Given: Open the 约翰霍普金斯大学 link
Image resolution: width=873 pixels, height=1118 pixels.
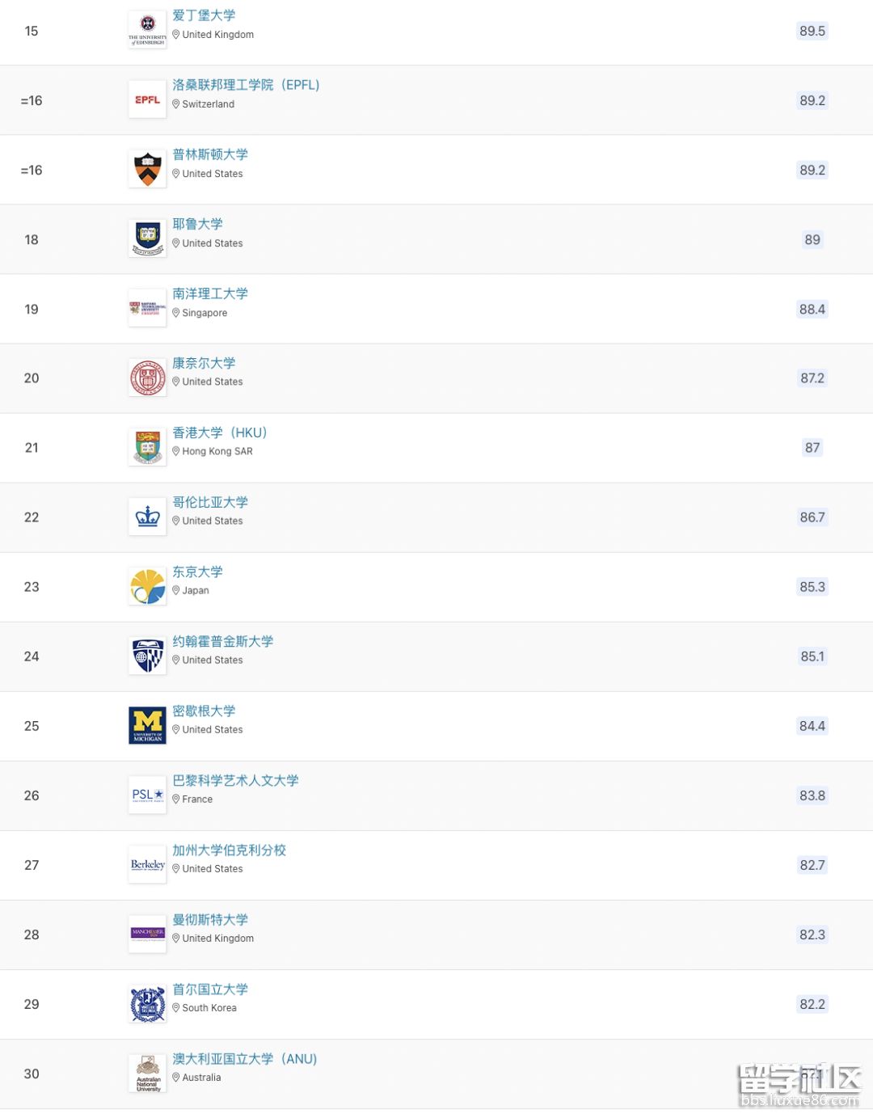Looking at the screenshot, I should coord(223,641).
